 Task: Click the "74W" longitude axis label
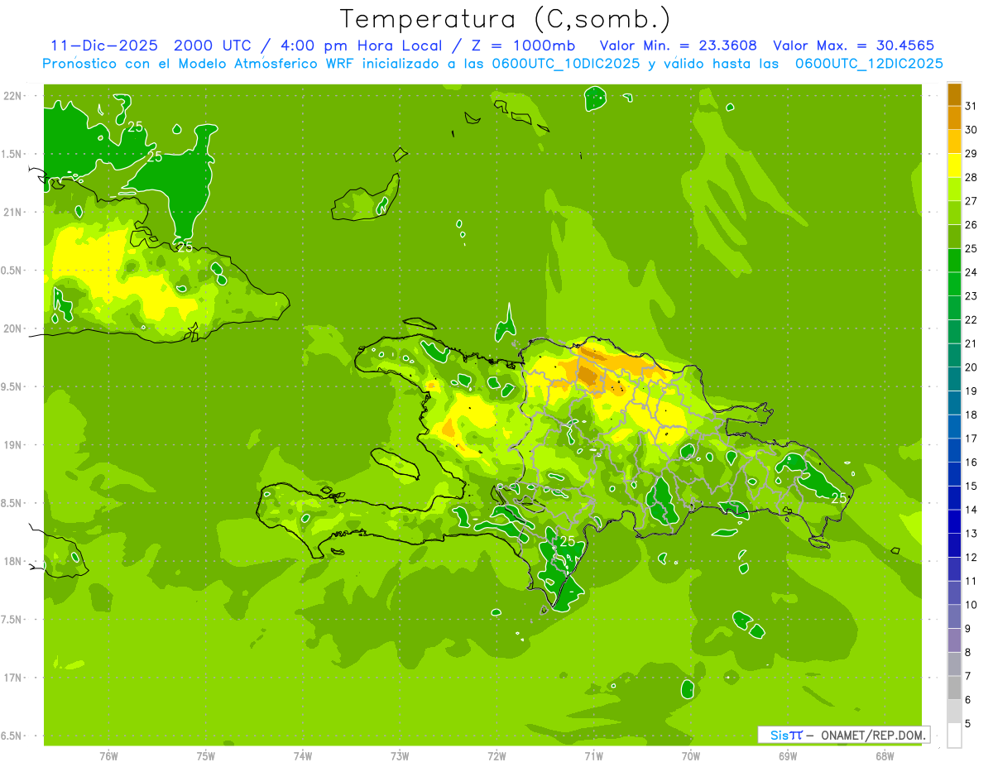[303, 756]
